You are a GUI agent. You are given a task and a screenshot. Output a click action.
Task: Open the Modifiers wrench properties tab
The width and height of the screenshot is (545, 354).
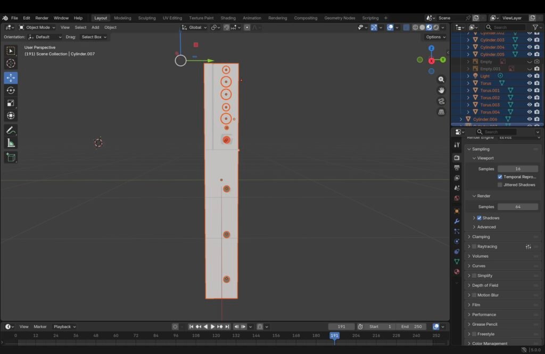(x=457, y=221)
